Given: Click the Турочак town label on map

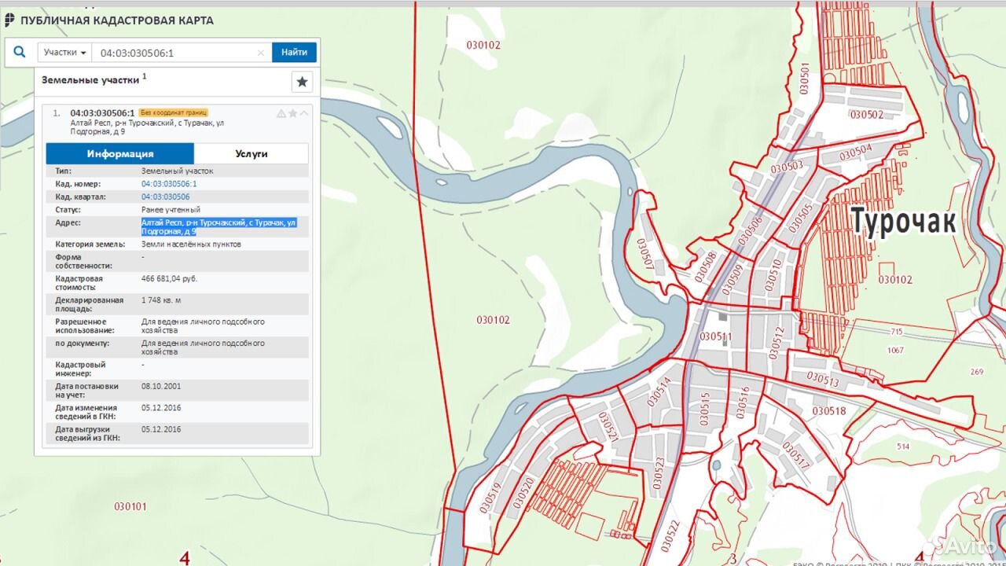Looking at the screenshot, I should tap(904, 222).
